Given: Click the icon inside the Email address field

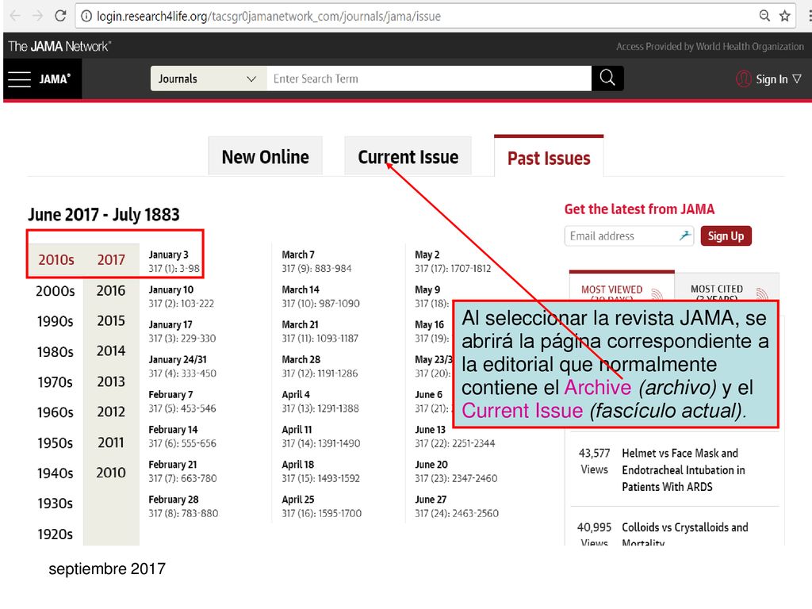Looking at the screenshot, I should point(685,236).
